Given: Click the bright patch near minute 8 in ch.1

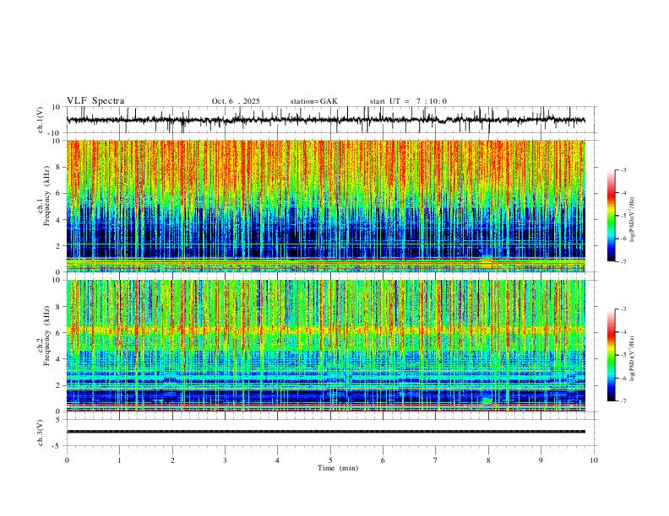Looking at the screenshot, I should (487, 262).
